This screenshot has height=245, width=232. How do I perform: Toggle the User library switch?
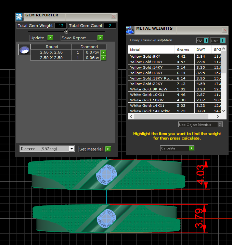pyautogui.click(x=222, y=41)
